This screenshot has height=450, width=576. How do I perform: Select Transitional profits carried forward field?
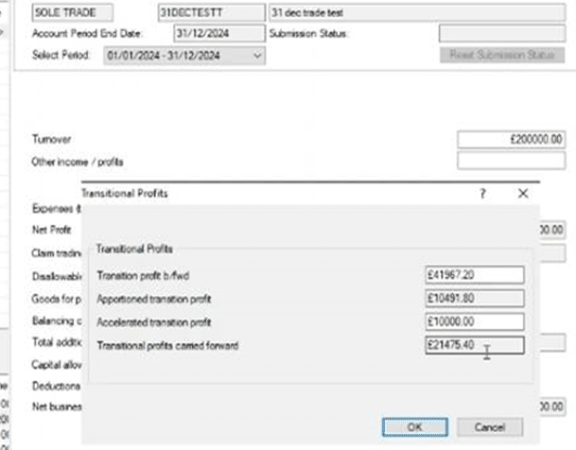pyautogui.click(x=475, y=345)
